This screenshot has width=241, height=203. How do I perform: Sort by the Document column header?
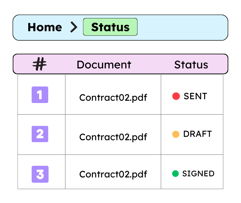104,65
